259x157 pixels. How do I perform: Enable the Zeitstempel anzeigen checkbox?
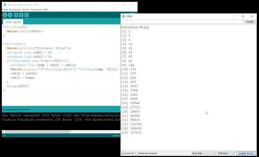136,153
